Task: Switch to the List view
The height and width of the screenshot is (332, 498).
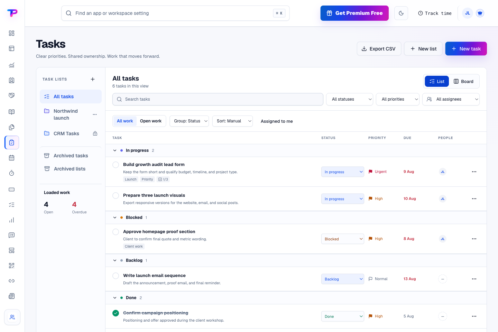Action: (x=437, y=81)
